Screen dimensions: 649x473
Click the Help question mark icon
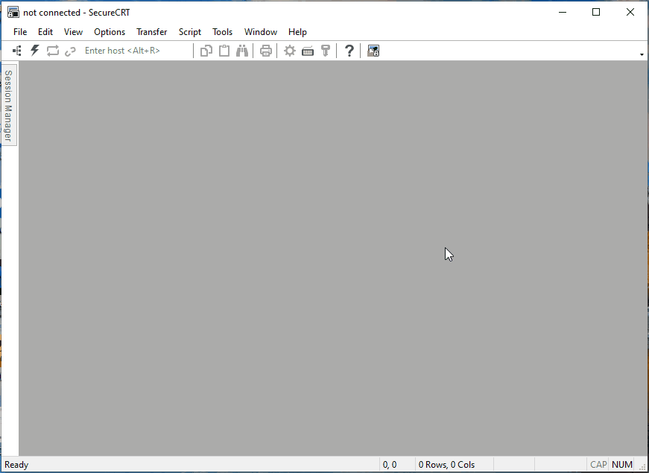click(349, 51)
